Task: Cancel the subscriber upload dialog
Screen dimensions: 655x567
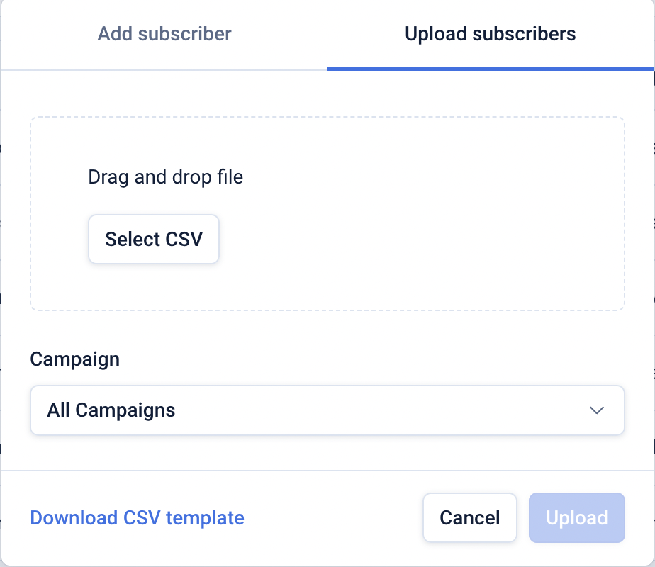Action: pyautogui.click(x=469, y=518)
